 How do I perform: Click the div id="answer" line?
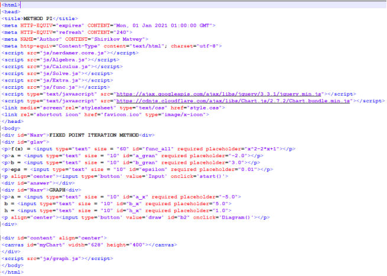(38, 183)
